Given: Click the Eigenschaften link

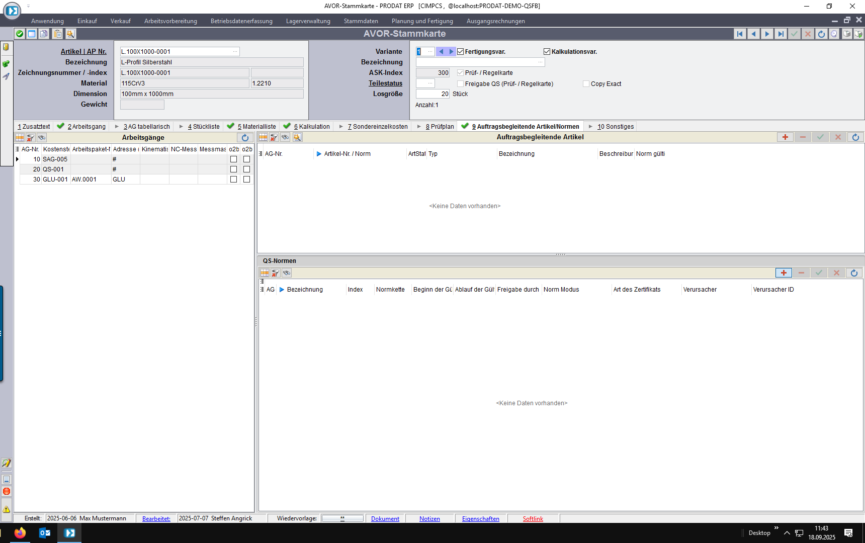Looking at the screenshot, I should tap(480, 519).
